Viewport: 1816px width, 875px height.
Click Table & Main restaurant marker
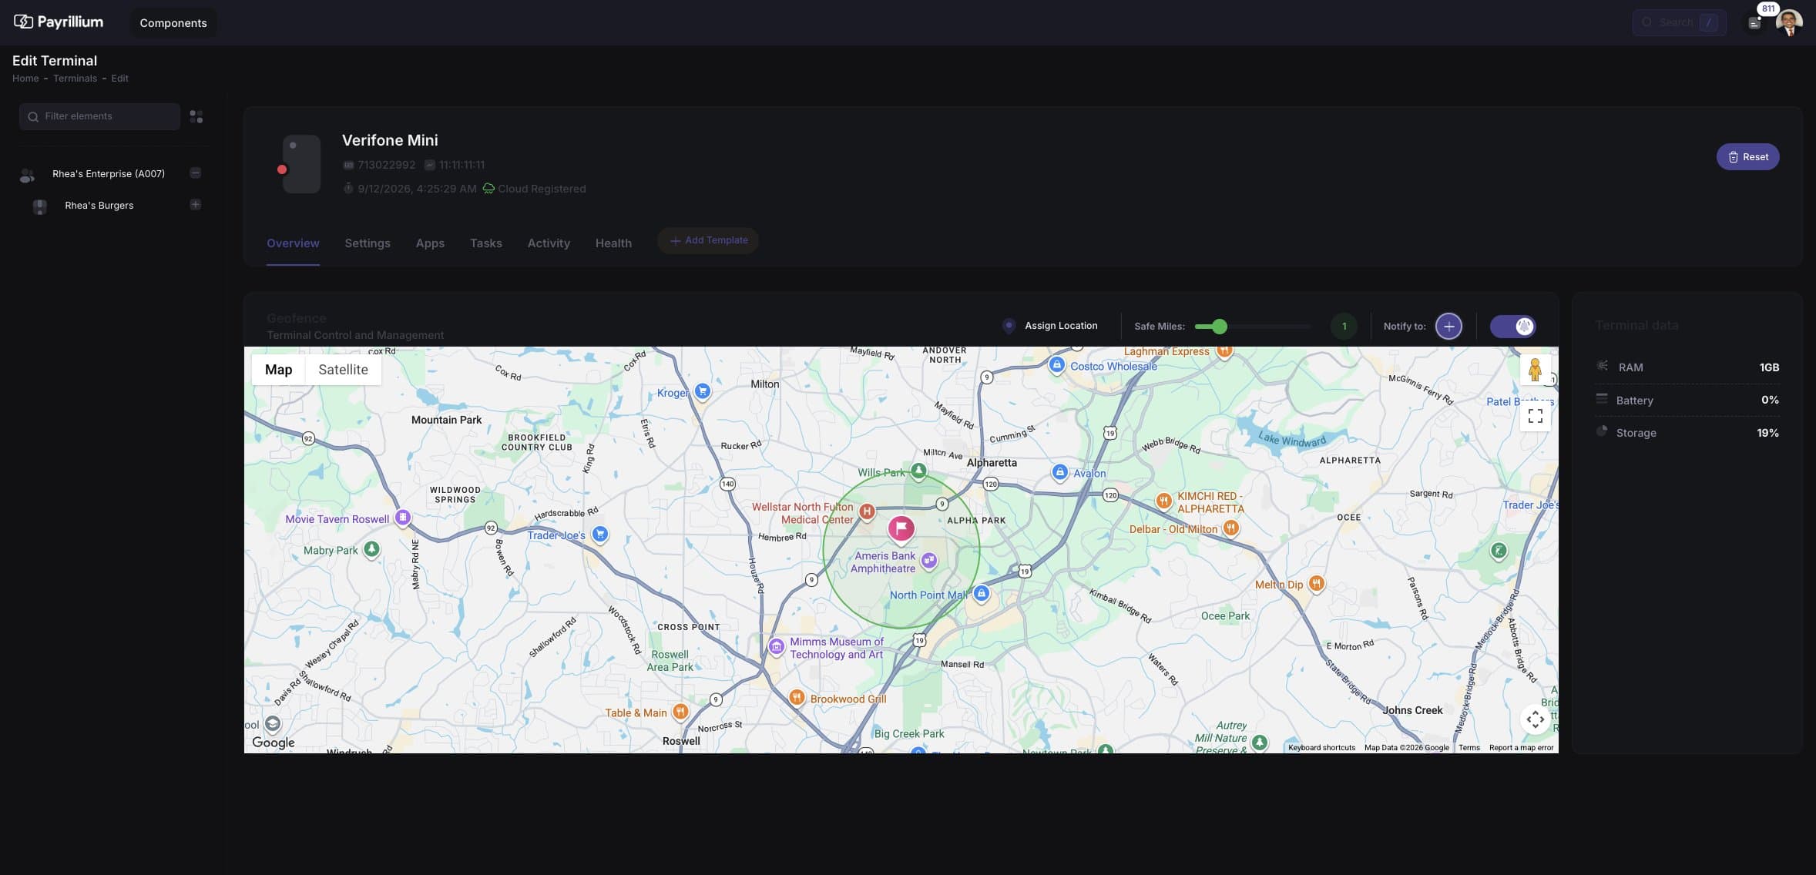point(680,712)
